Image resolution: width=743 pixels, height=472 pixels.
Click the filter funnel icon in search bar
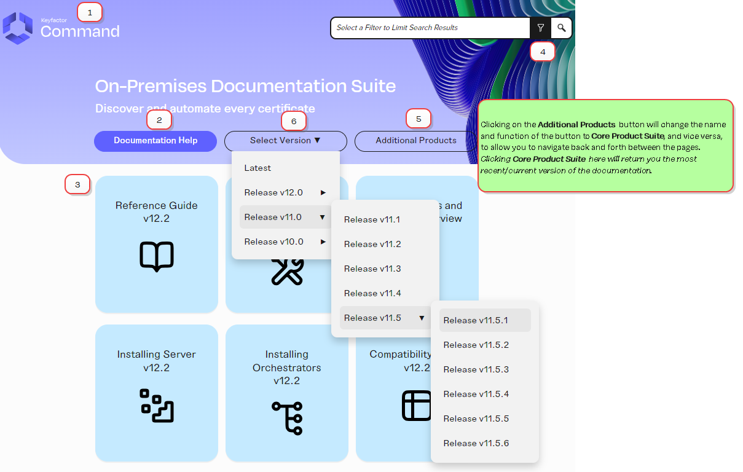coord(540,28)
